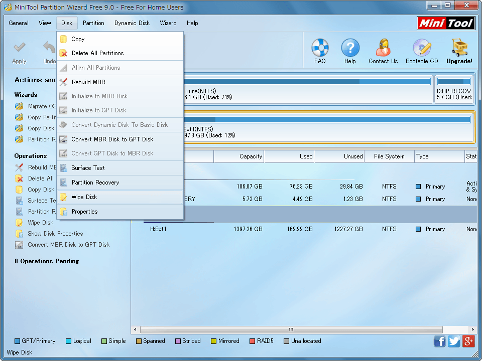
Task: Open the Partition menu
Action: pos(93,23)
